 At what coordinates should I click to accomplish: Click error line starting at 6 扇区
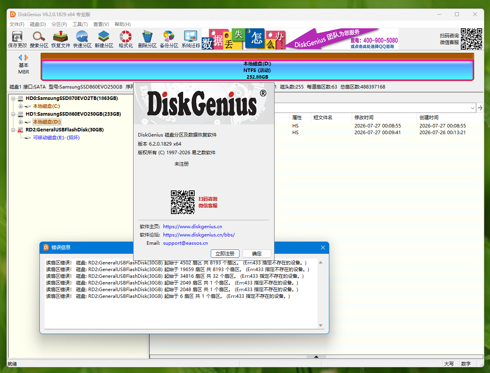pos(168,296)
